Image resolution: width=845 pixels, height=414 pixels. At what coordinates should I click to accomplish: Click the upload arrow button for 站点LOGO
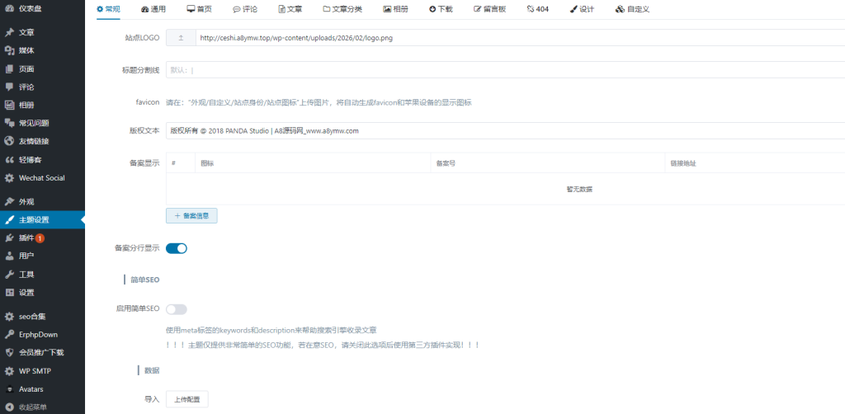coord(181,38)
